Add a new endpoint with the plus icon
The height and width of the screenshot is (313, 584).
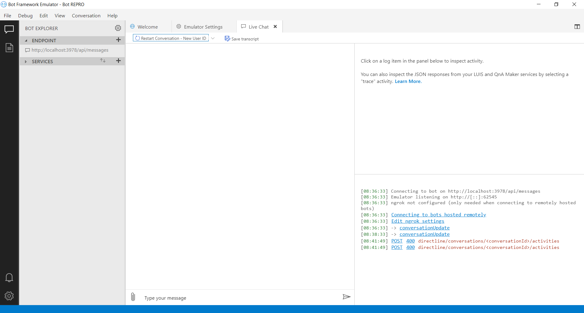(x=119, y=40)
